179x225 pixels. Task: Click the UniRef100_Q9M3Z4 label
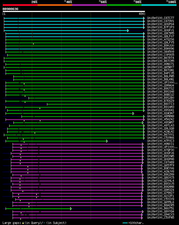(x=161, y=190)
